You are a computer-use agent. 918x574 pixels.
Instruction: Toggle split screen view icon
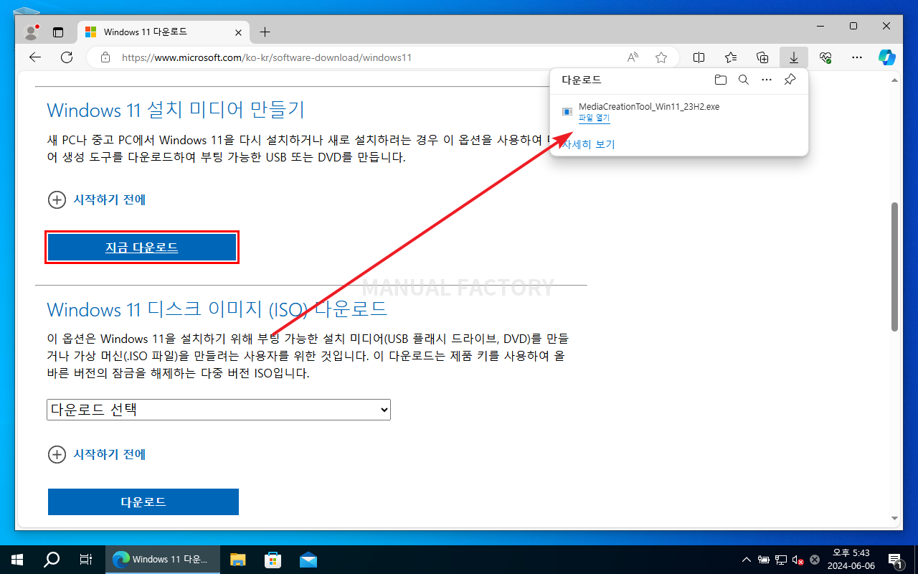click(x=699, y=57)
